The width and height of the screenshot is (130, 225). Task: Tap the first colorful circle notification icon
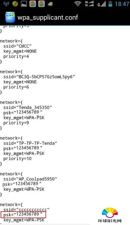coord(33,4)
